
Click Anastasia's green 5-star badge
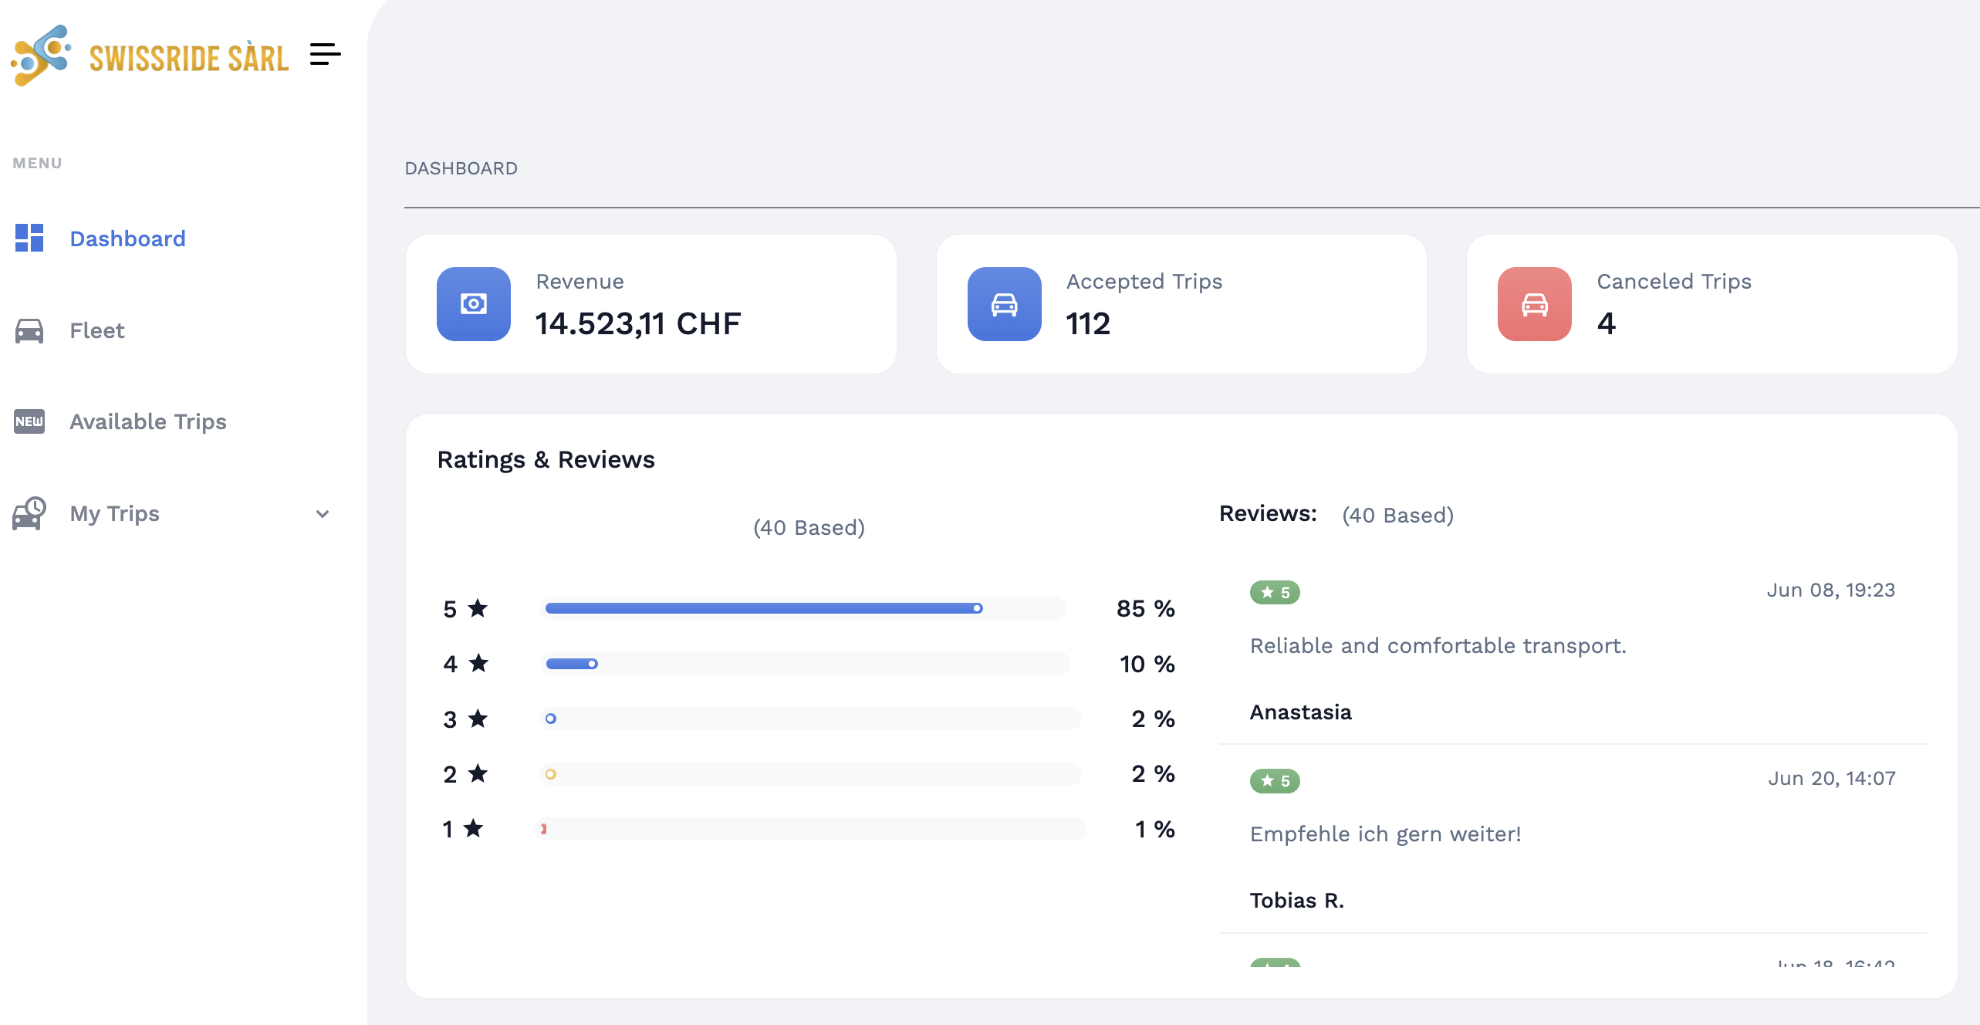[x=1275, y=592]
